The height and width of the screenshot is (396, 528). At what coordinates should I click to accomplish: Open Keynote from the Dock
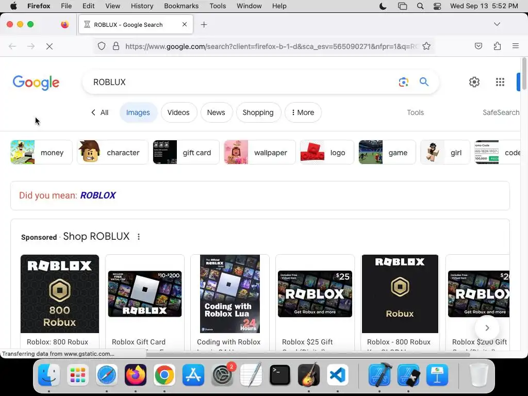(x=437, y=374)
